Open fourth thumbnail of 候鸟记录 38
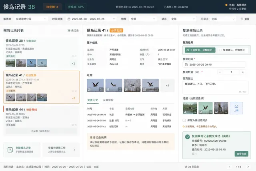The width and height of the screenshot is (256, 171). (x=42, y=63)
